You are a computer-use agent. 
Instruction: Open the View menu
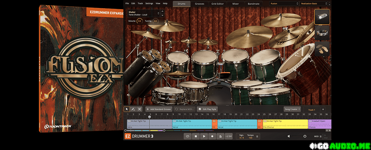pyautogui.click(x=158, y=3)
